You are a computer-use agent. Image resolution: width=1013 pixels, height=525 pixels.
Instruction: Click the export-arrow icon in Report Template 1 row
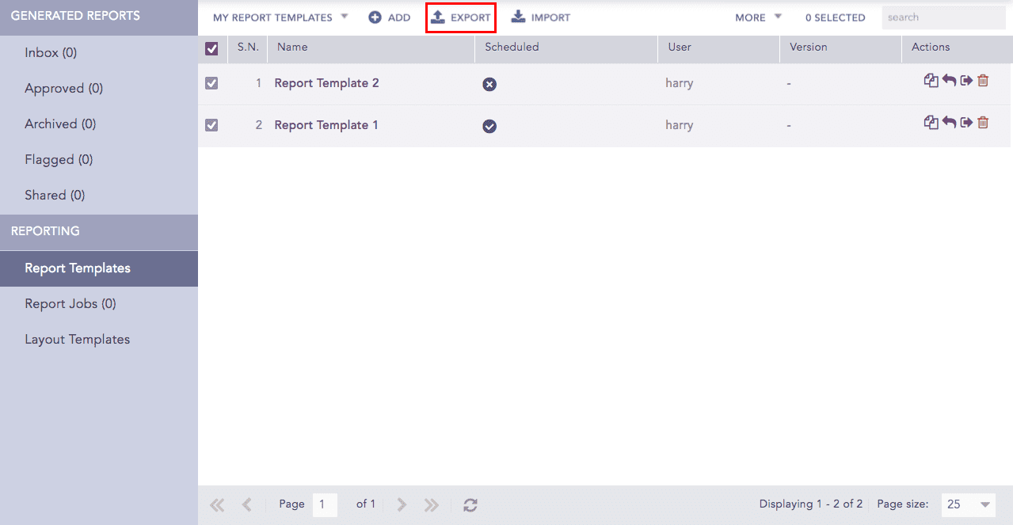pos(966,123)
